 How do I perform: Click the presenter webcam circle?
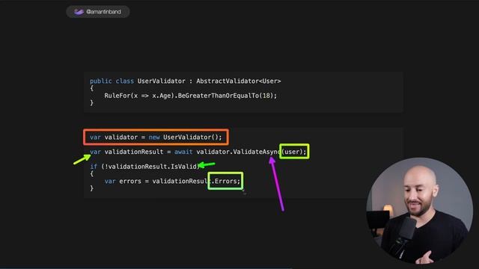click(x=419, y=211)
